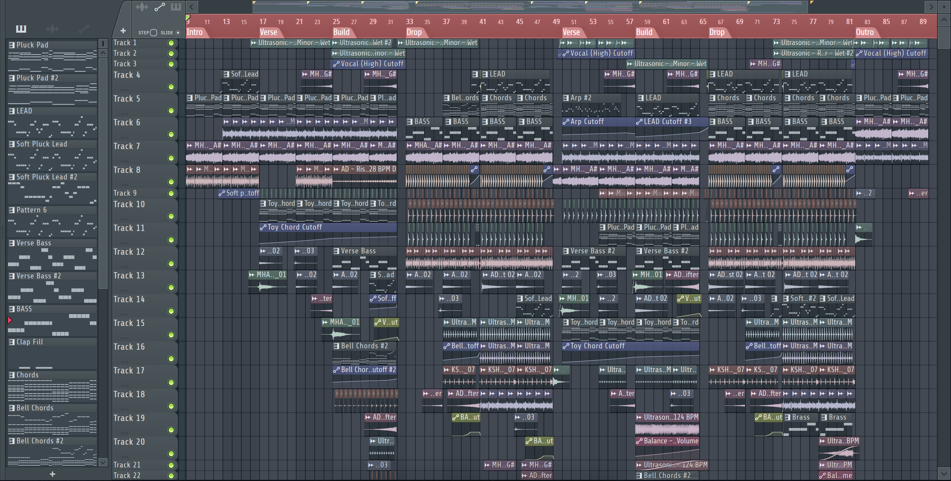Open the Sof..Lead clip menu icon on Track 4
The image size is (951, 481).
point(226,74)
